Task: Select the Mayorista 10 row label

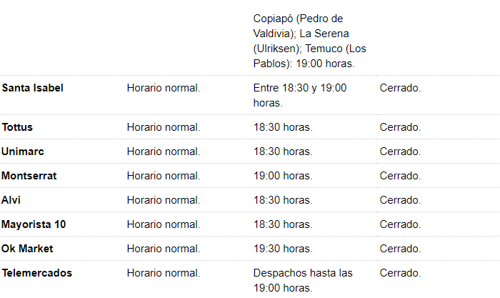Action: click(34, 224)
